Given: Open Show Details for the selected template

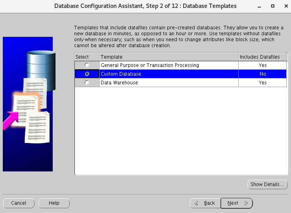Looking at the screenshot, I should point(267,184).
